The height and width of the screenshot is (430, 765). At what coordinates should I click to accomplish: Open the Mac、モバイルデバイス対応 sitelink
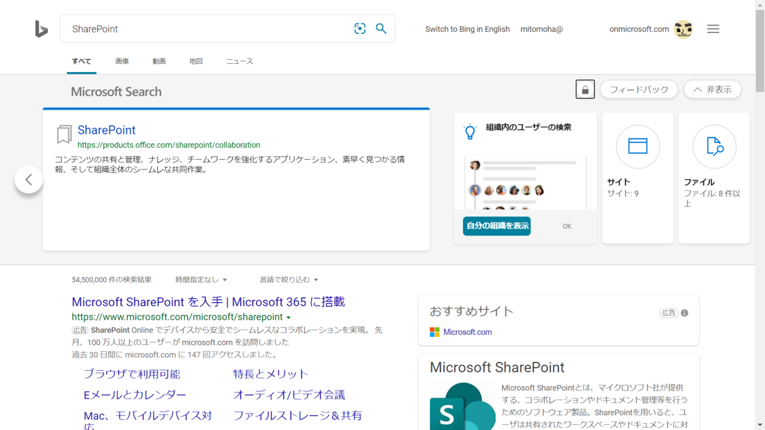tap(148, 420)
